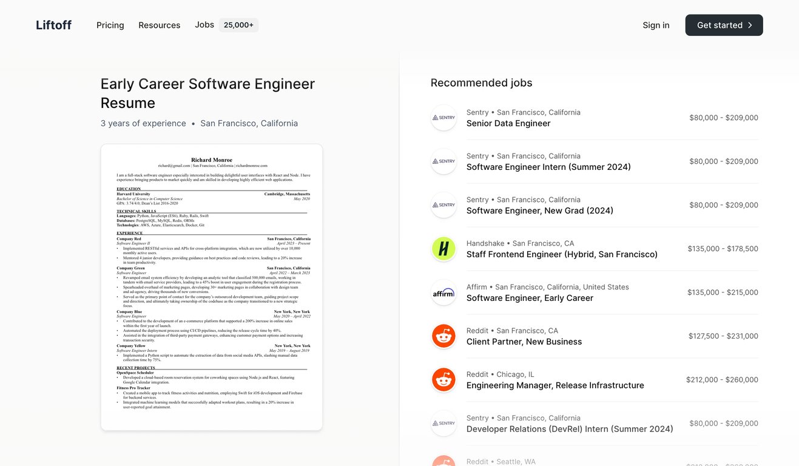This screenshot has height=466, width=799.
Task: Click the Sentry icon beside DevRel Intern listing
Action: tap(443, 424)
